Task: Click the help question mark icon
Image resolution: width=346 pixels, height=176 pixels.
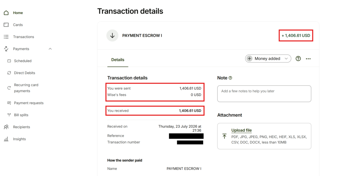Action: [x=298, y=59]
